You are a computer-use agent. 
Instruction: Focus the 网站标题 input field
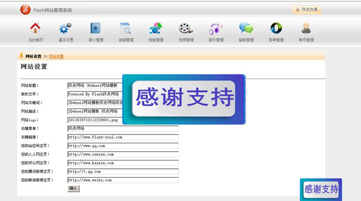pos(95,86)
